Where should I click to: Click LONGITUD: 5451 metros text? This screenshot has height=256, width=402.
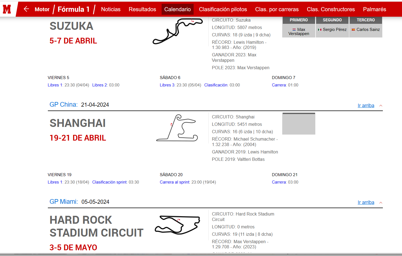pyautogui.click(x=237, y=124)
